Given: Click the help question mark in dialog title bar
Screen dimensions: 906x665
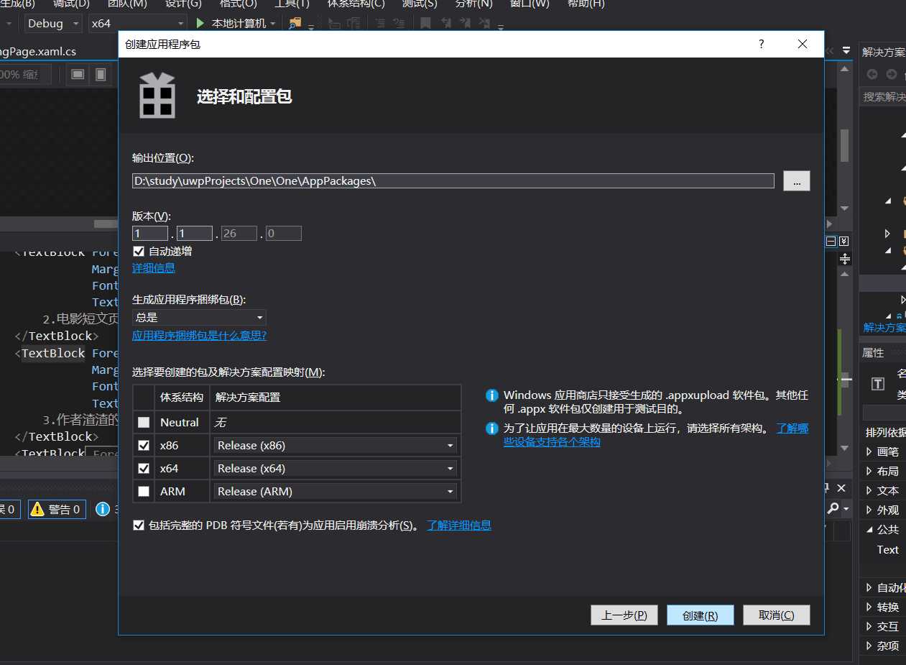Looking at the screenshot, I should click(762, 44).
